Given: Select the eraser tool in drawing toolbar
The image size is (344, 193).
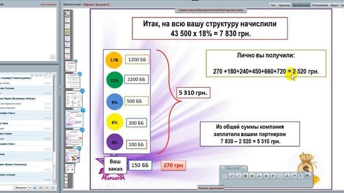Looking at the screenshot, I should click(294, 176).
